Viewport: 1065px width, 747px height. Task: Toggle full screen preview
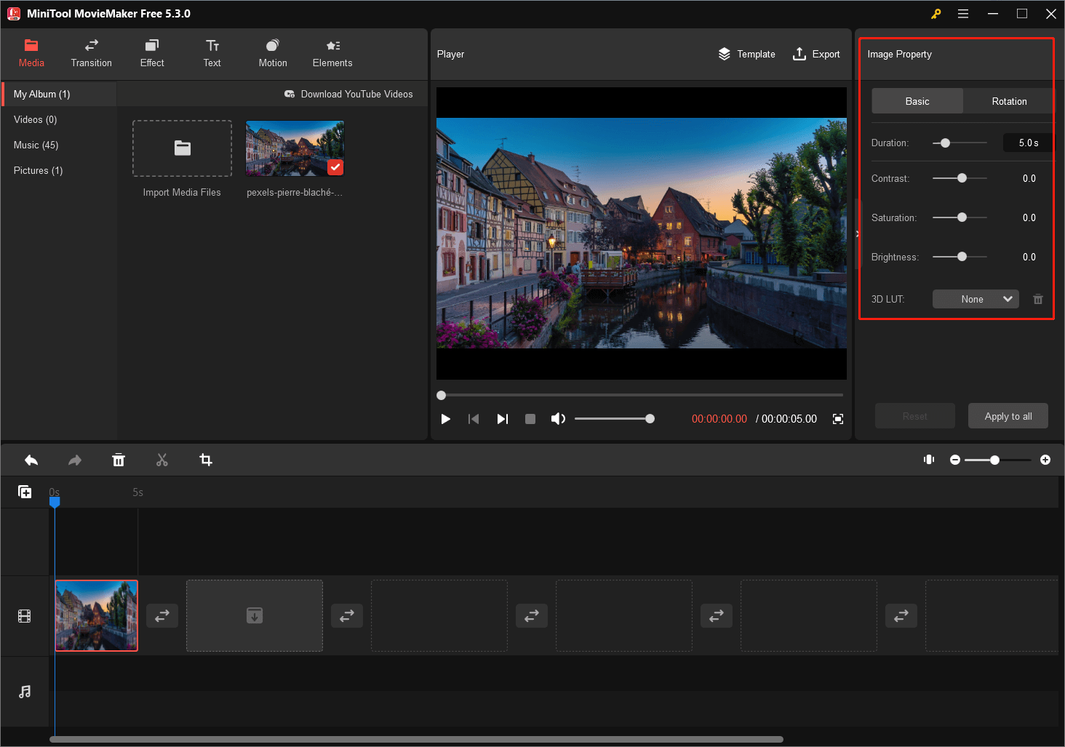[x=838, y=419]
